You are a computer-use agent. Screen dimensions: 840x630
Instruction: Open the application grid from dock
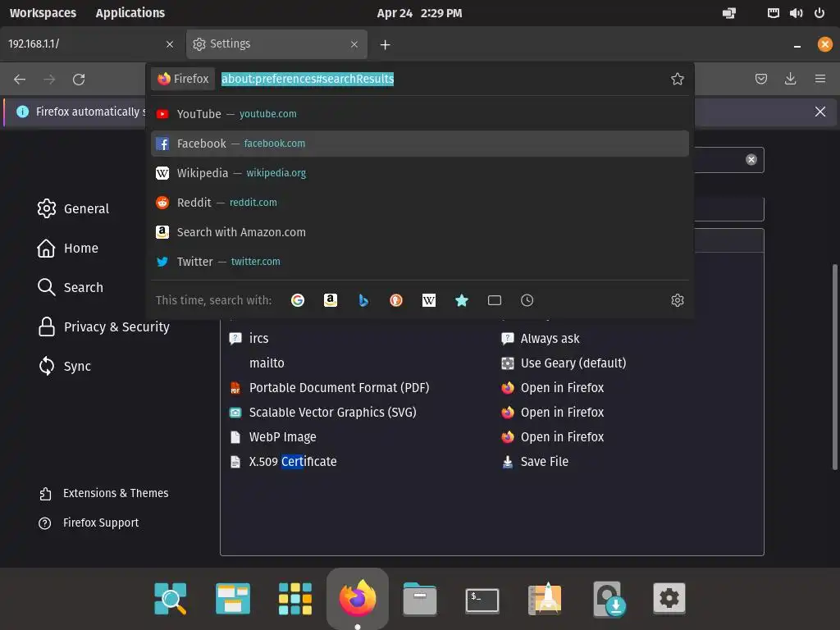pyautogui.click(x=295, y=598)
